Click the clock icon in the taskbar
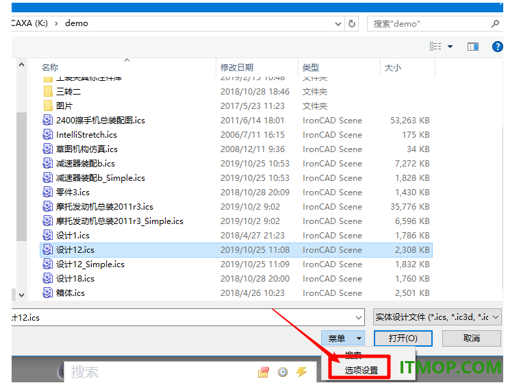 [283, 371]
